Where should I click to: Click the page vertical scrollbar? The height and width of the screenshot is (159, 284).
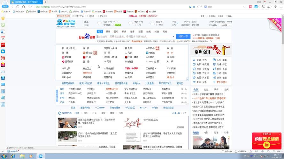[x=282, y=30]
